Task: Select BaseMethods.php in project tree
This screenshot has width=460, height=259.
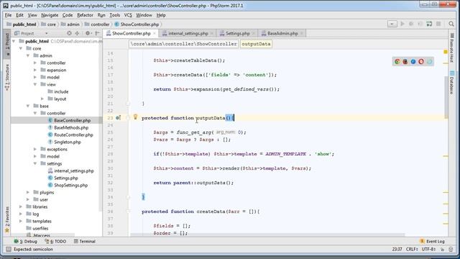Action: click(x=71, y=128)
